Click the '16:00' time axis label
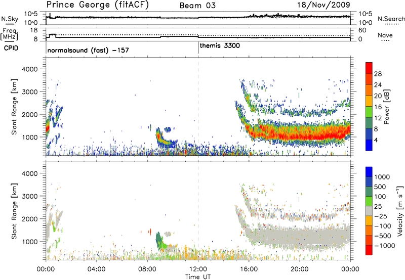405x280 pixels. pyautogui.click(x=249, y=269)
